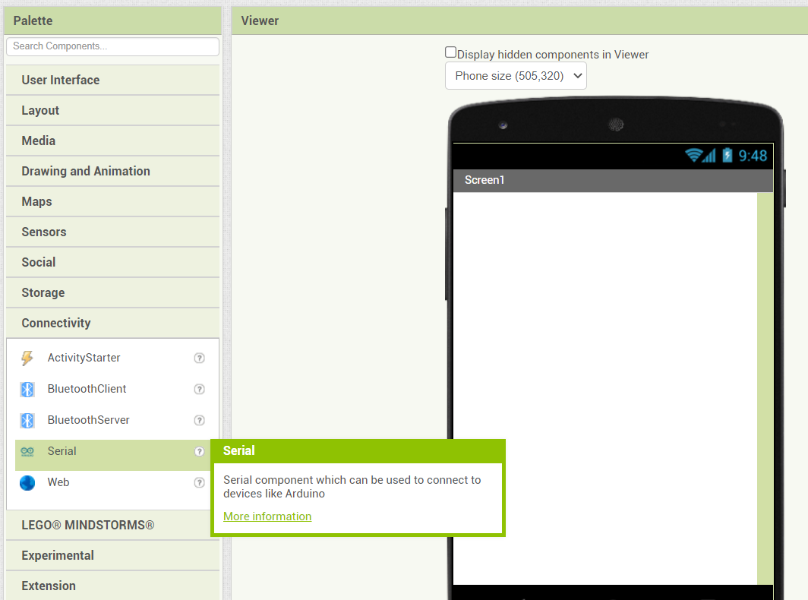Select the Web component icon
The height and width of the screenshot is (600, 808).
[x=27, y=482]
